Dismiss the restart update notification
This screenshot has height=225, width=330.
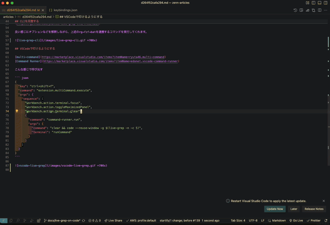[324, 201]
